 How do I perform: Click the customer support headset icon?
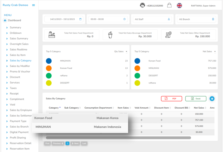point(142,5)
